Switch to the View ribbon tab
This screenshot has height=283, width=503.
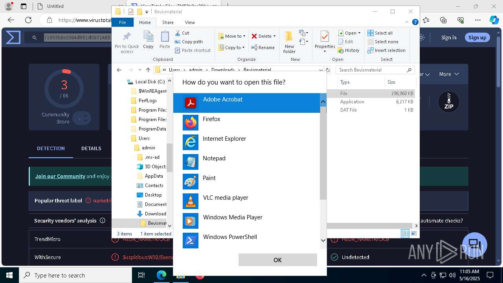(x=190, y=22)
